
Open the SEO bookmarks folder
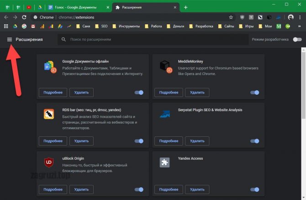[x=101, y=26]
